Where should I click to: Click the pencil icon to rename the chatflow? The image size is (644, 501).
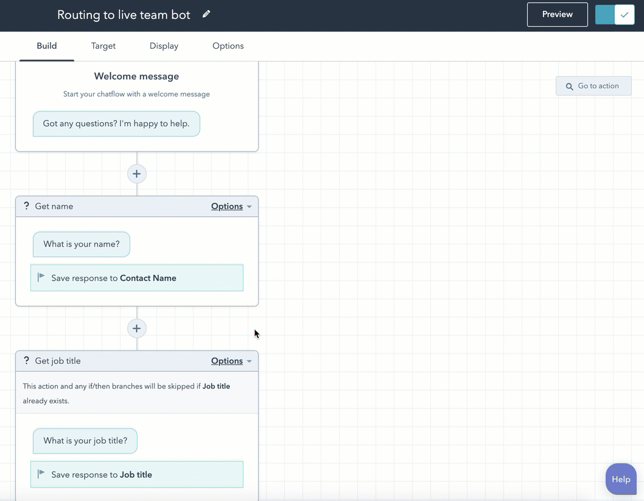pyautogui.click(x=206, y=13)
